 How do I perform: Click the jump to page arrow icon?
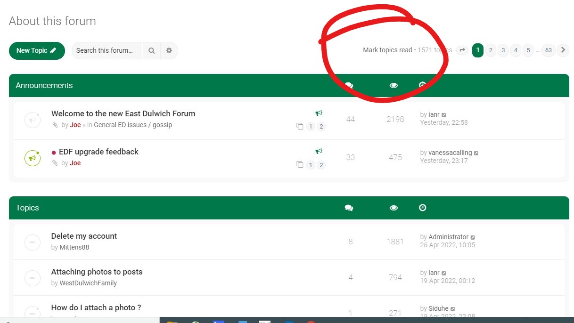[462, 50]
